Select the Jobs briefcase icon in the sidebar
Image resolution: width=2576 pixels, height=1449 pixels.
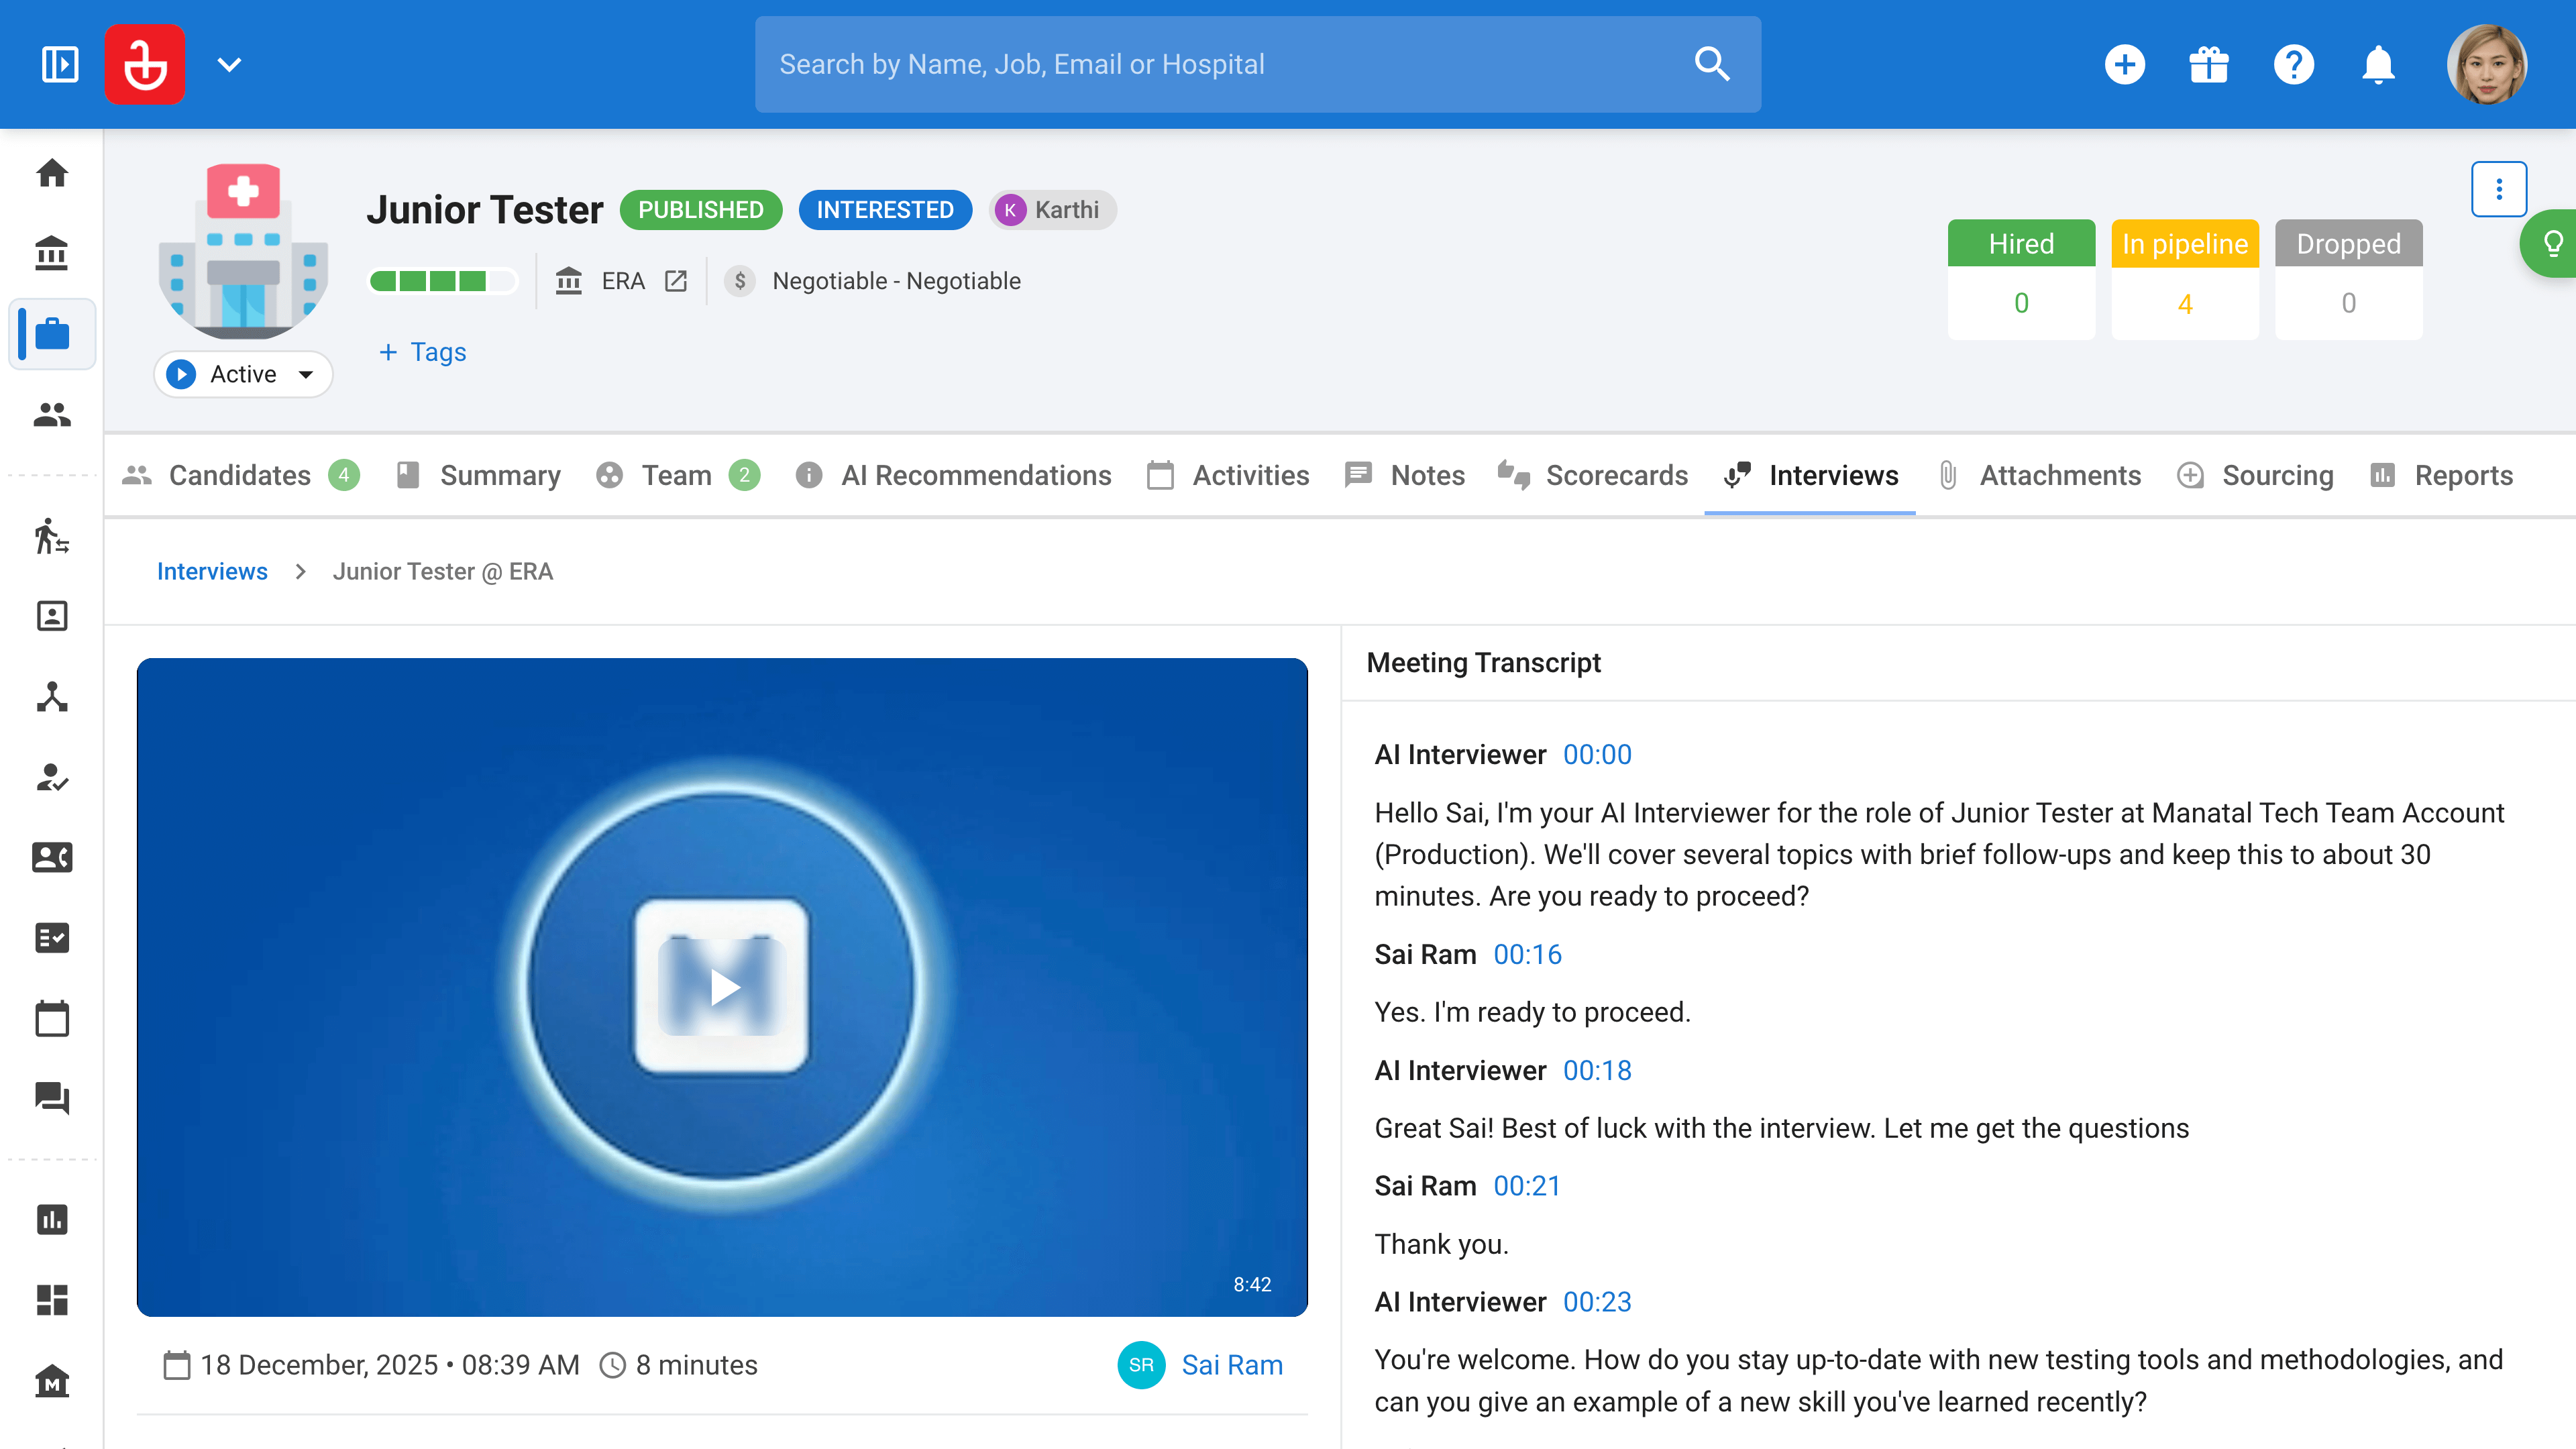click(x=51, y=334)
